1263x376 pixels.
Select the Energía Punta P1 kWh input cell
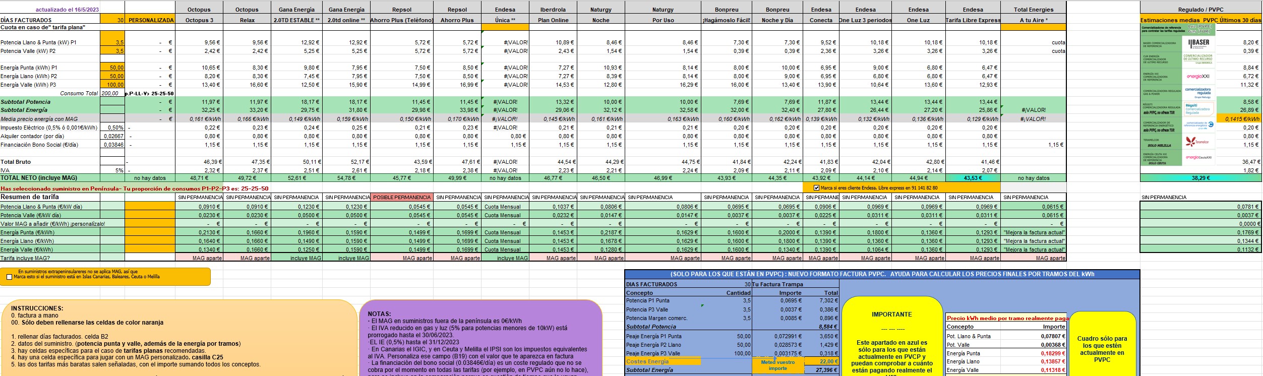click(x=112, y=68)
